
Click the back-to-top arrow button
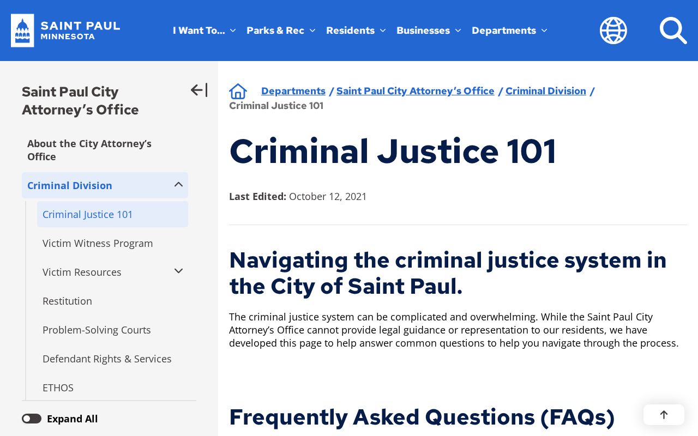pos(664,415)
